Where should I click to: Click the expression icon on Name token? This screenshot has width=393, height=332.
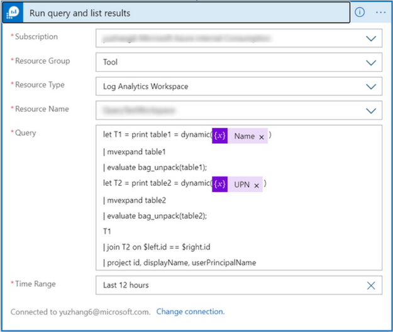coord(219,135)
